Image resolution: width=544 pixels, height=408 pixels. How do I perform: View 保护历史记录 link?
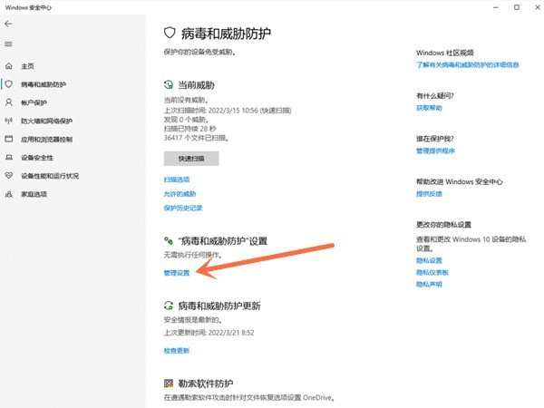[183, 208]
